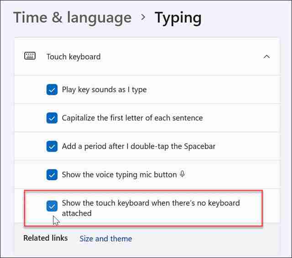Click the Related links label
292x258 pixels.
click(45, 238)
